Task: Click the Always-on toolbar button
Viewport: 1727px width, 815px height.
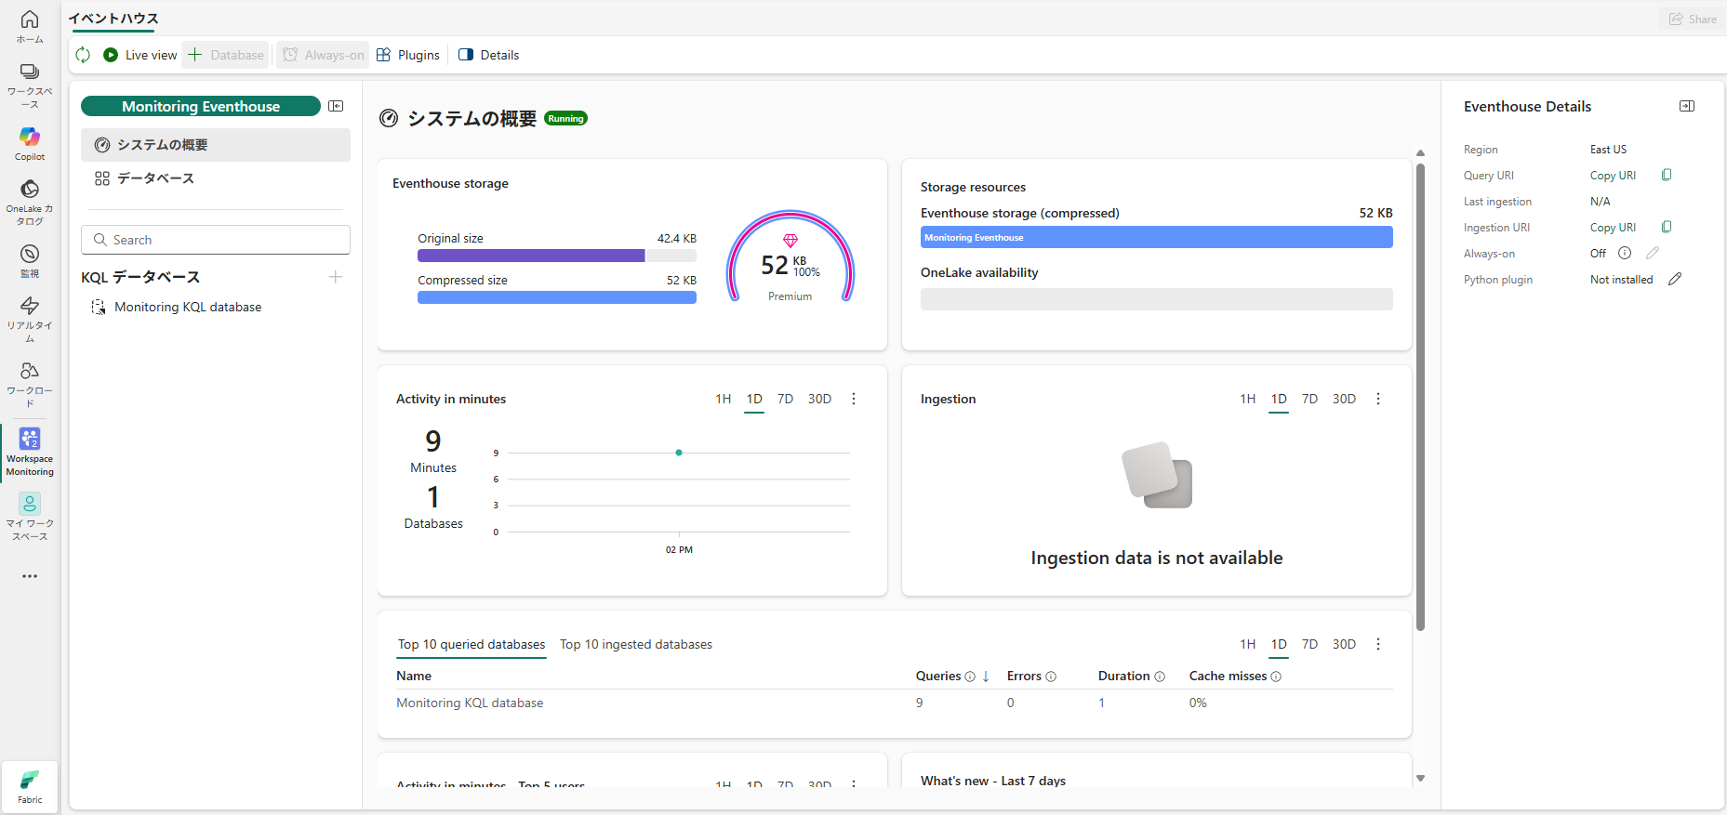Action: 324,55
